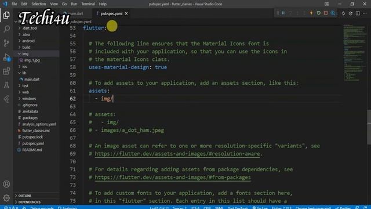Open the Extensions view
Screen dimensions: 371x209
click(x=6, y=71)
